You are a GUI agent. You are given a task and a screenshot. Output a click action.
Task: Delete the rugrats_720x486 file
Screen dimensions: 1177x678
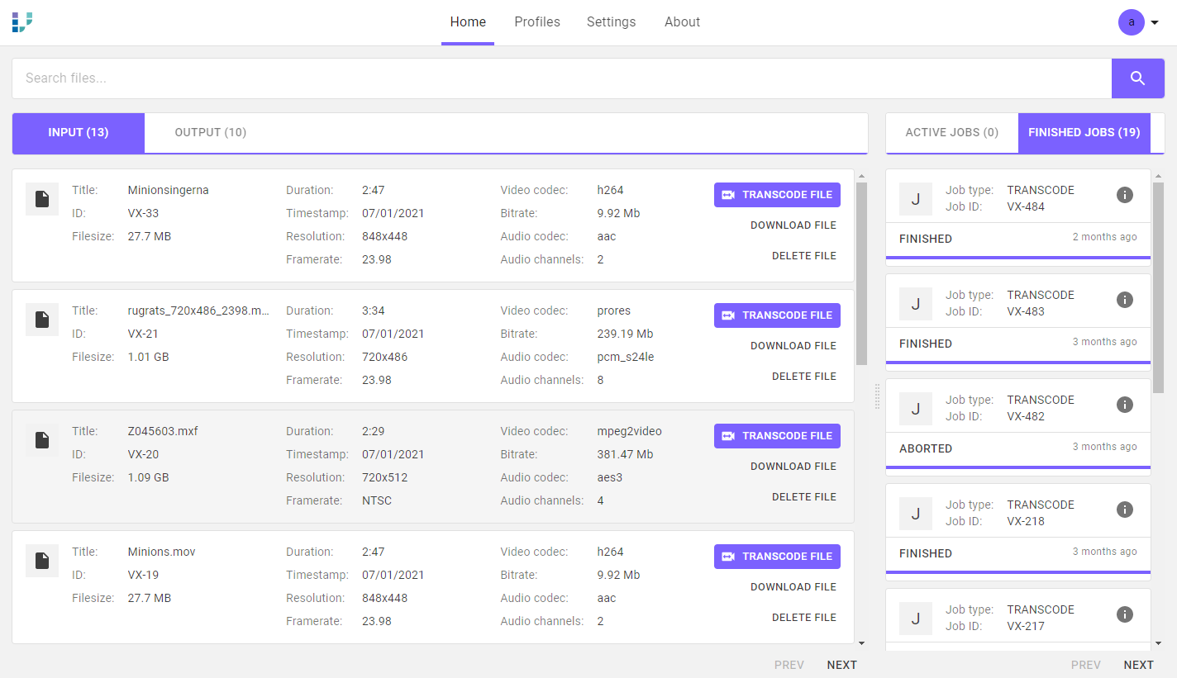pos(803,376)
